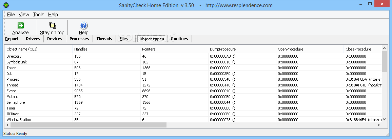
Task: Click the vertical scrollbar up arrow
Action: 385,48
